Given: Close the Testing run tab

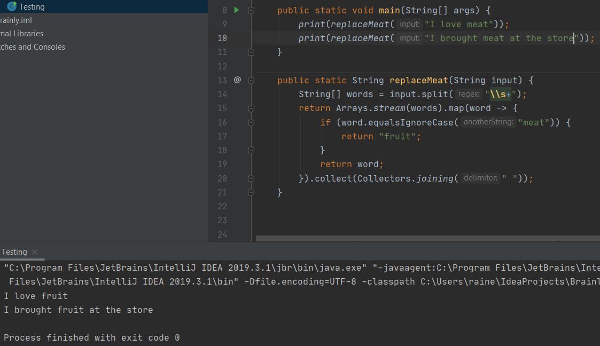Looking at the screenshot, I should pos(35,252).
